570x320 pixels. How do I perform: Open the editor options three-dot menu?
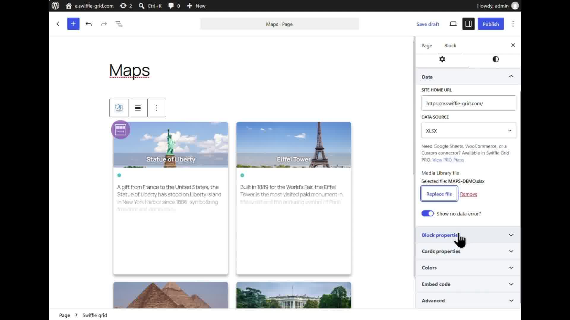tap(513, 24)
